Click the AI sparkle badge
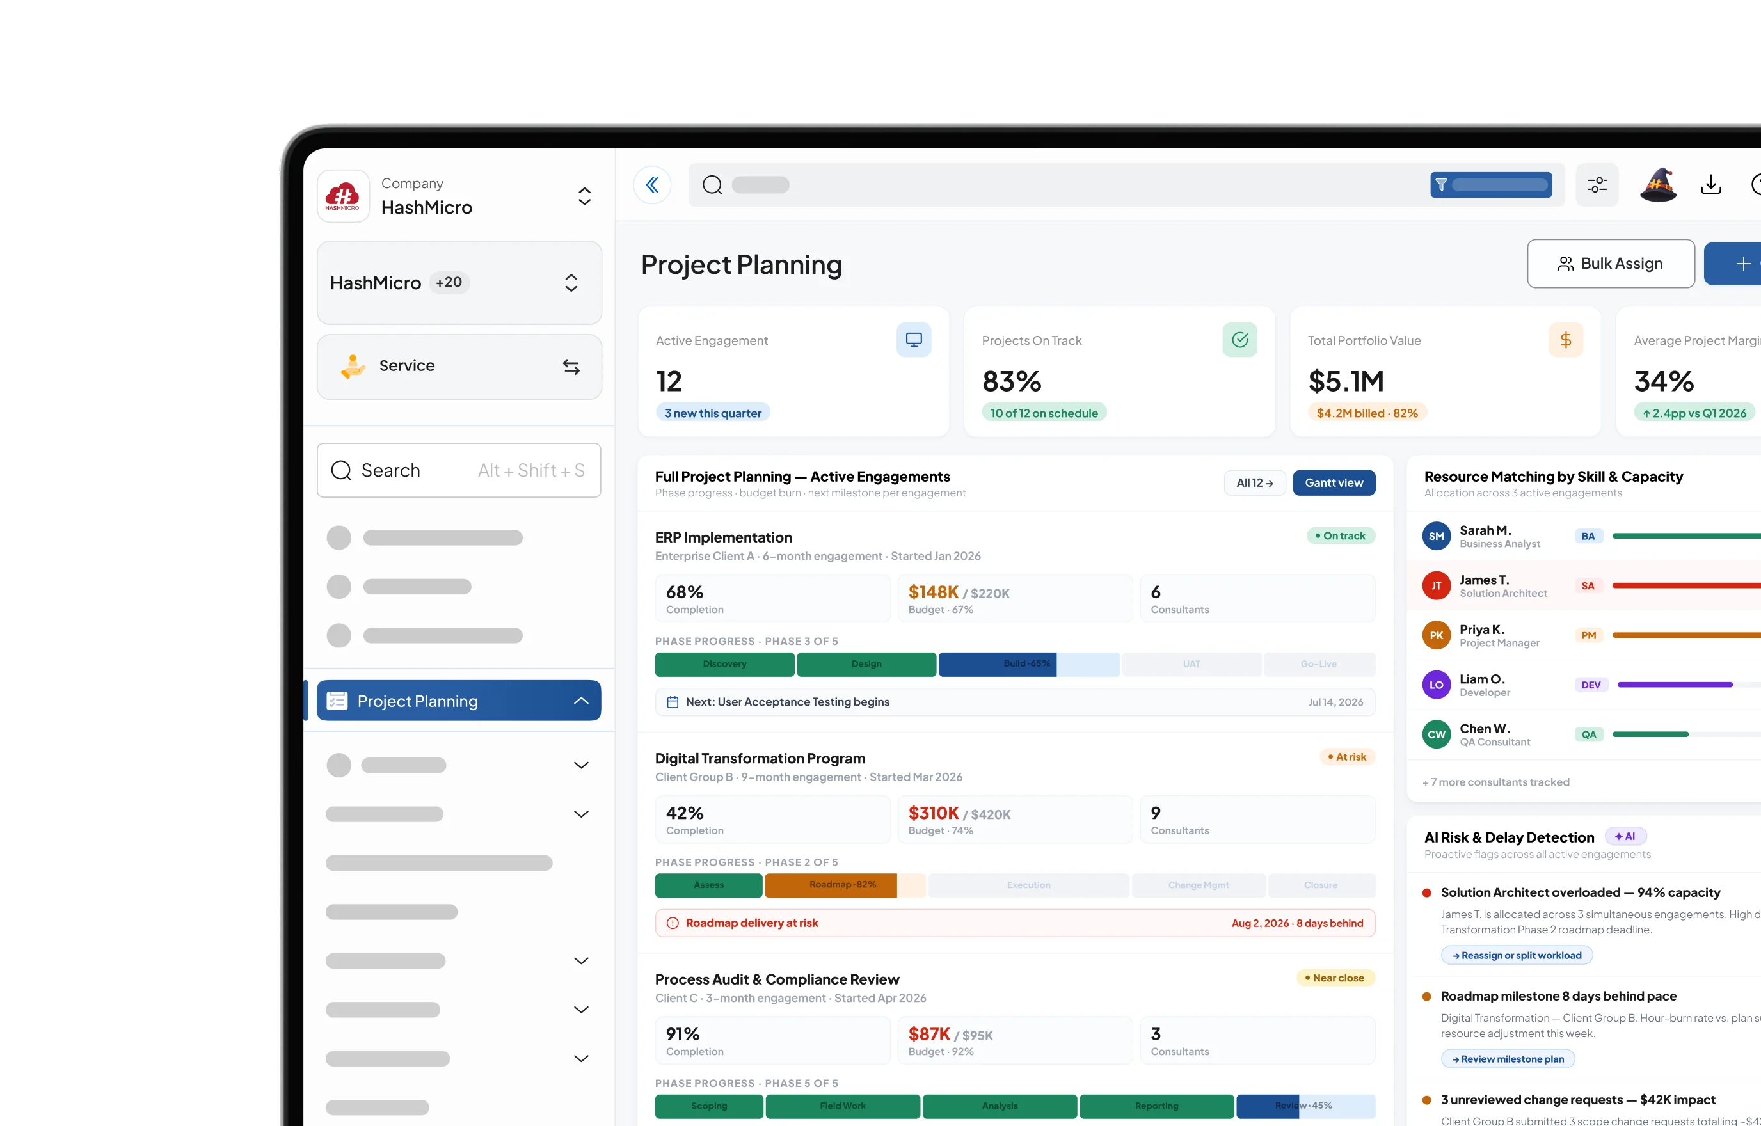1761x1126 pixels. click(x=1625, y=836)
